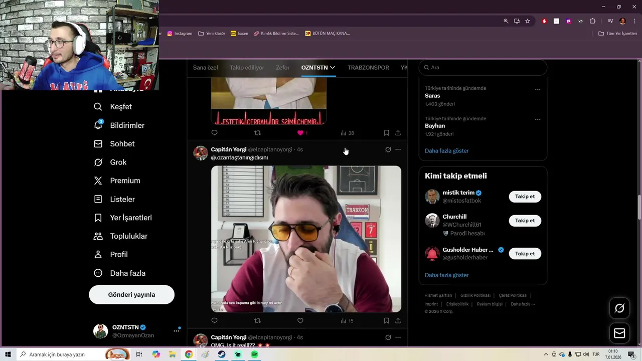Follow Churchill with Takip et
642x361 pixels.
(525, 221)
